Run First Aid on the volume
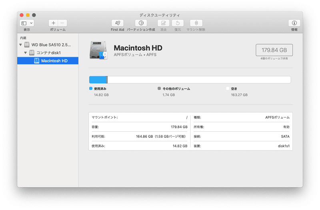The image size is (320, 210). [x=117, y=23]
